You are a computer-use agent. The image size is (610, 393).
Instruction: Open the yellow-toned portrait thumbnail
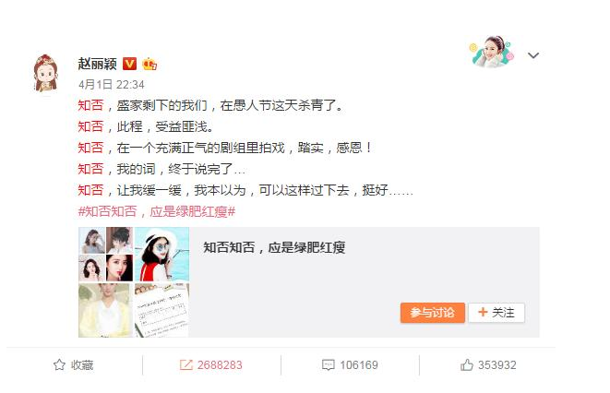[x=105, y=310]
